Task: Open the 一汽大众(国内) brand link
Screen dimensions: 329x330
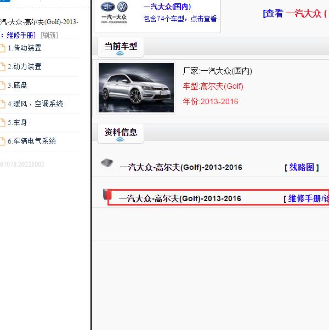Action: click(167, 7)
